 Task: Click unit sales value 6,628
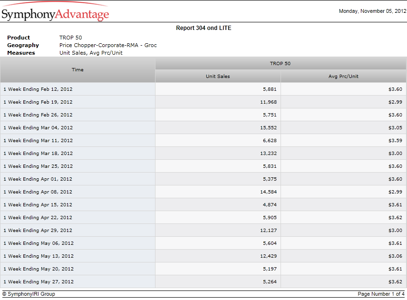point(270,141)
